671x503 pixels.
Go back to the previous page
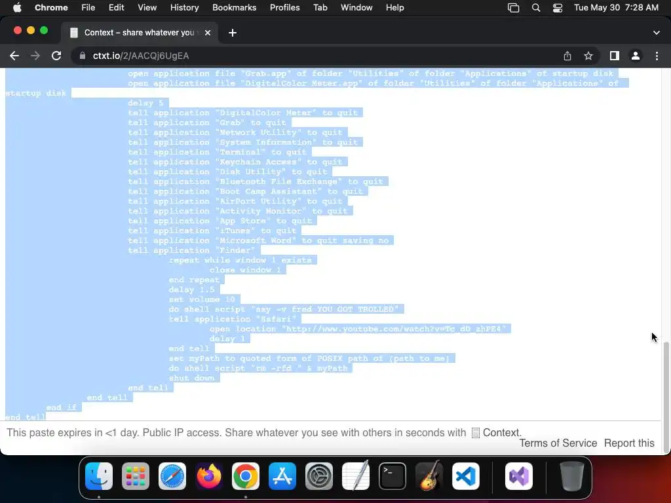[14, 56]
